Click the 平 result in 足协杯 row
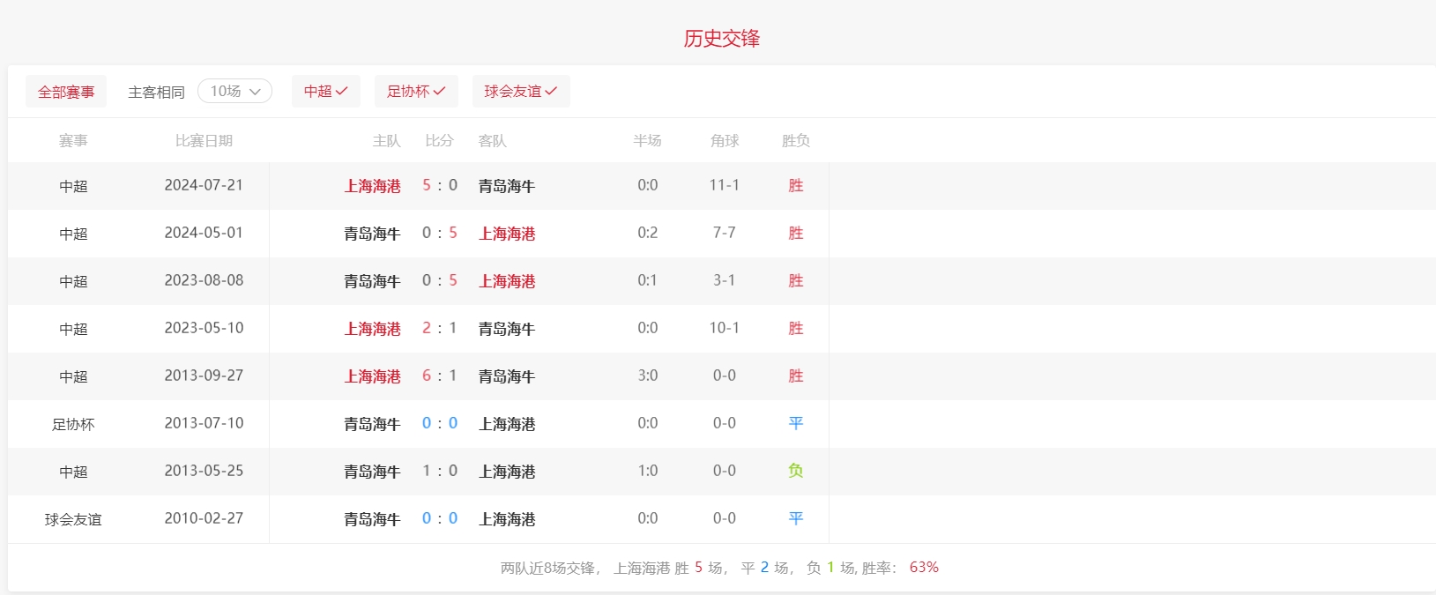This screenshot has height=595, width=1436. tap(795, 424)
